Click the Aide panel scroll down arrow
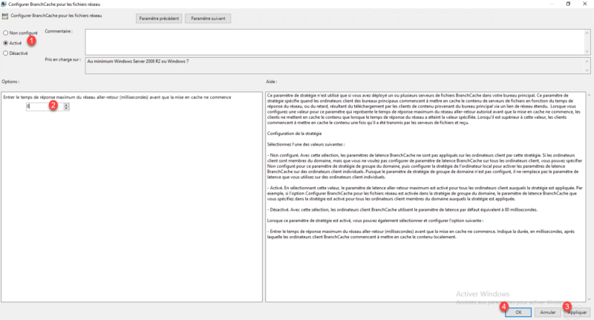 (589, 299)
